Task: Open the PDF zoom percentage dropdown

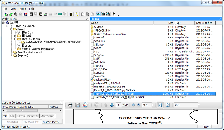Action: [152, 105]
